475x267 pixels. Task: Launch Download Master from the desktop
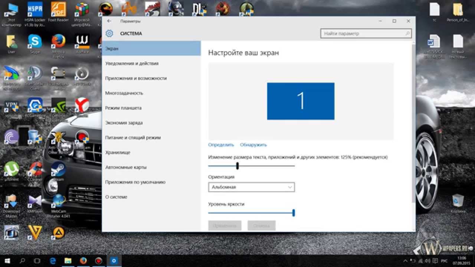click(12, 206)
